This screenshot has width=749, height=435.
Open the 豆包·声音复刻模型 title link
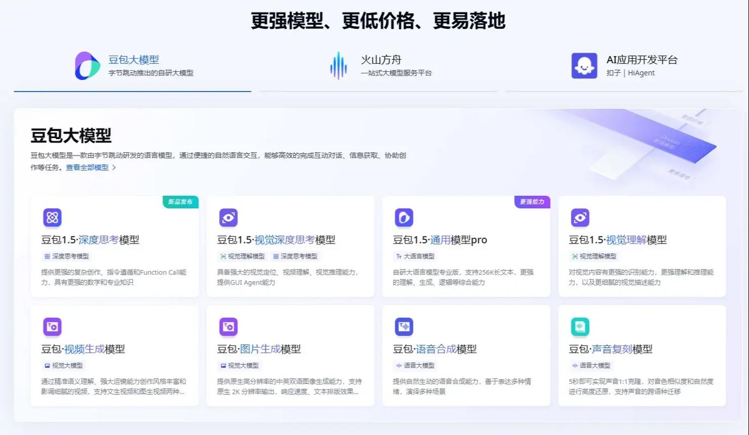(611, 349)
